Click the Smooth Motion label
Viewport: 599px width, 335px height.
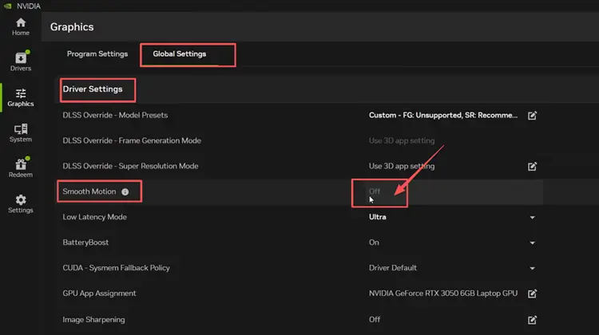[x=89, y=191]
